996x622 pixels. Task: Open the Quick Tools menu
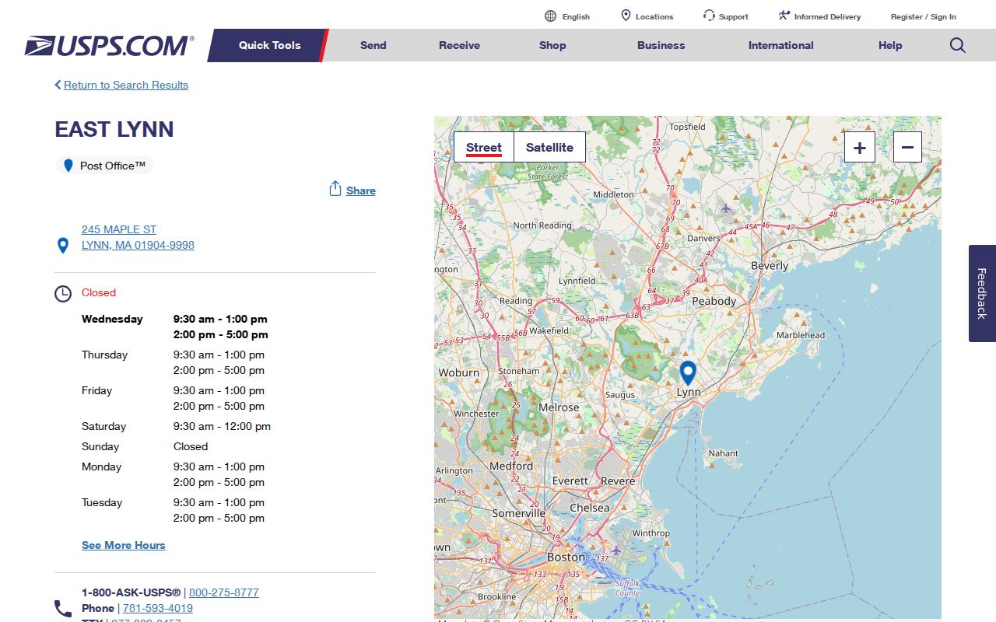pyautogui.click(x=269, y=45)
